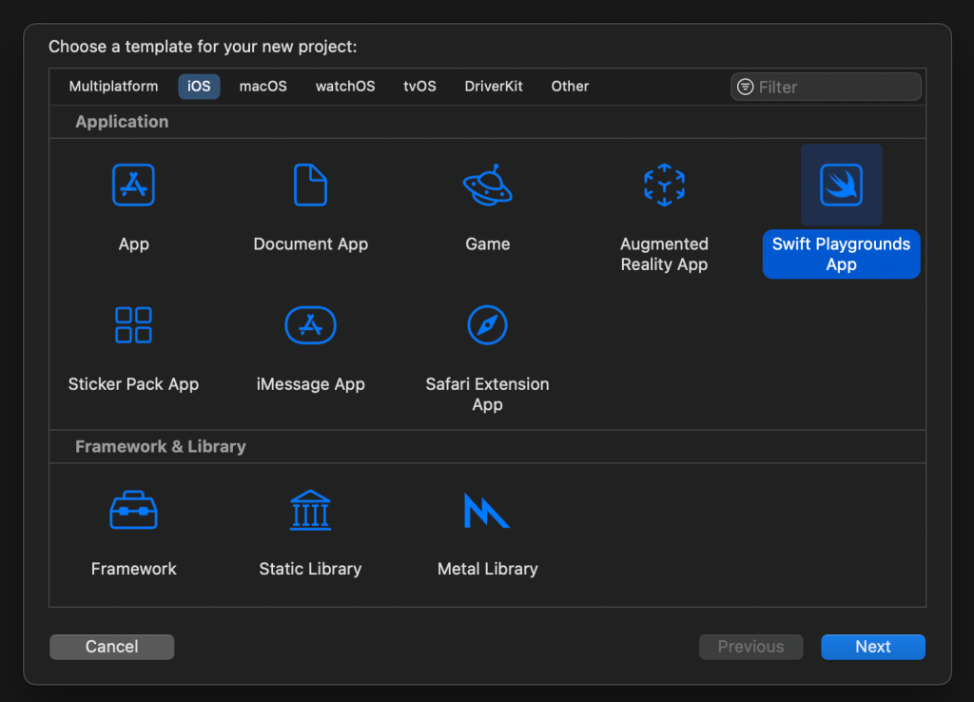Click the "iMessage App" label text
The width and height of the screenshot is (974, 702).
(x=311, y=384)
